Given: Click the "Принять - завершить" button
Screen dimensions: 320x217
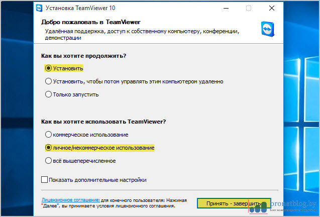Looking at the screenshot, I should (x=234, y=203).
